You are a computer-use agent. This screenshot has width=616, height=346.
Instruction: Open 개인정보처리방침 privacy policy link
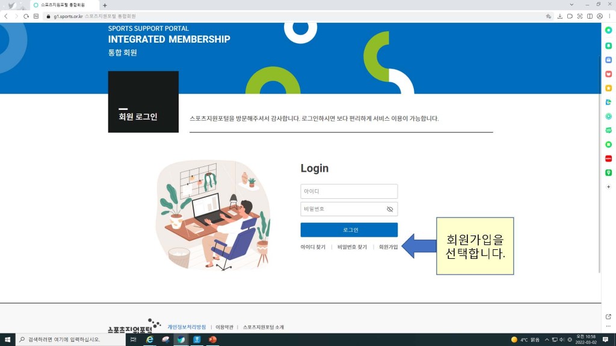[x=186, y=327]
